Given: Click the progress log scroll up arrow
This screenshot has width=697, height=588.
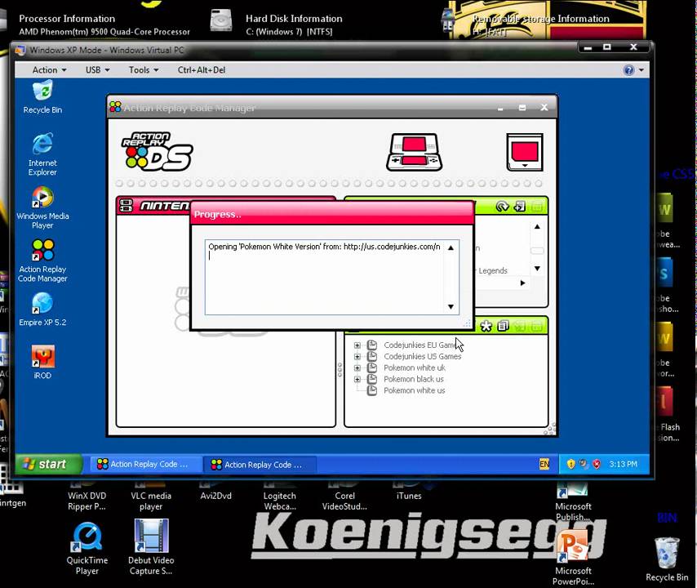Looking at the screenshot, I should [451, 247].
